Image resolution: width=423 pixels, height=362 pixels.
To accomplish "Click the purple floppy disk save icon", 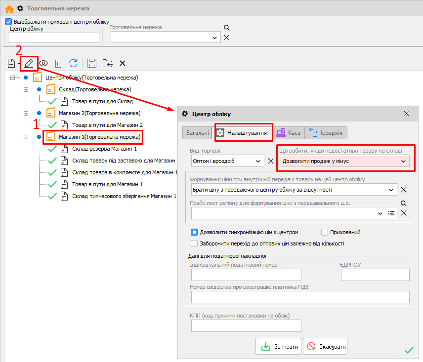I will (x=91, y=63).
